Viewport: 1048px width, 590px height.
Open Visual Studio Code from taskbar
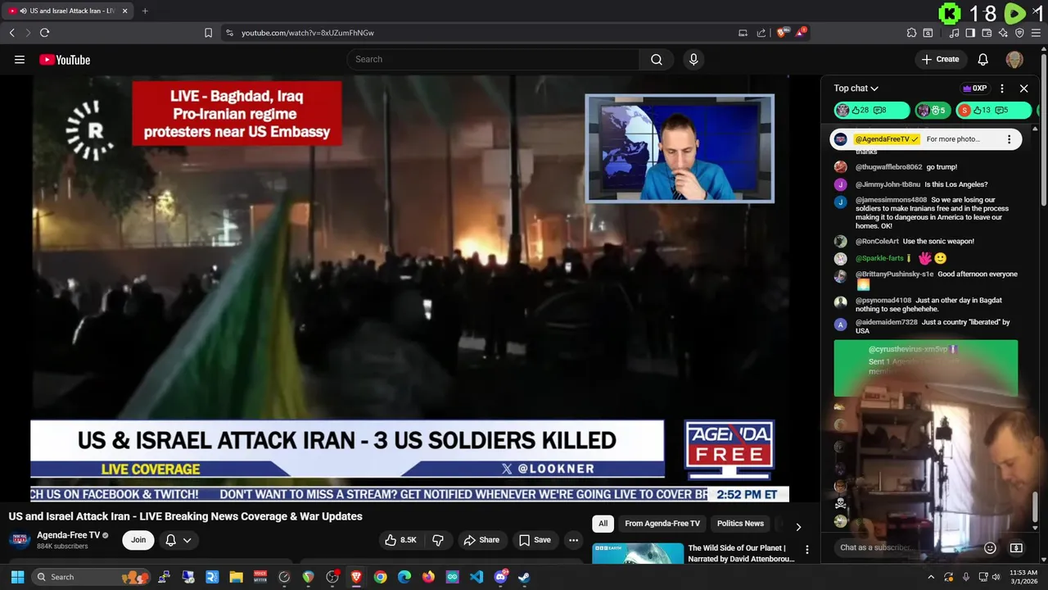coord(477,577)
